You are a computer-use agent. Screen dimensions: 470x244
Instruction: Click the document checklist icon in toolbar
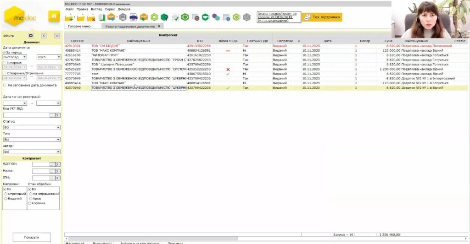pos(174,17)
